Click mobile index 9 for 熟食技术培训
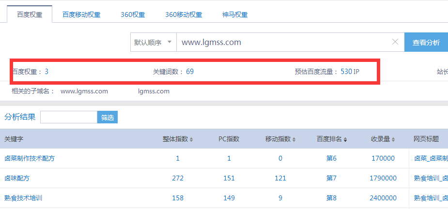This screenshot has height=209, width=448. (280, 198)
